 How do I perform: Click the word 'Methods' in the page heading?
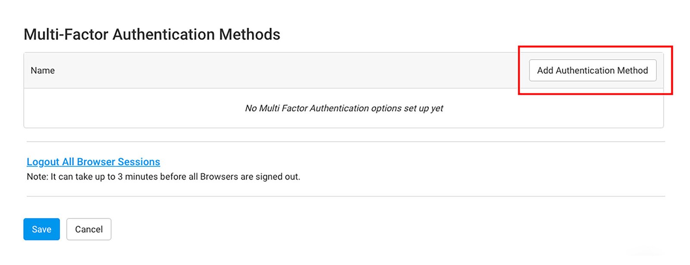[x=250, y=34]
